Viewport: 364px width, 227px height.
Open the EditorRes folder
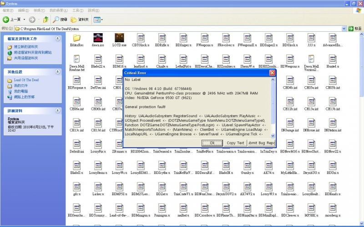pos(76,38)
